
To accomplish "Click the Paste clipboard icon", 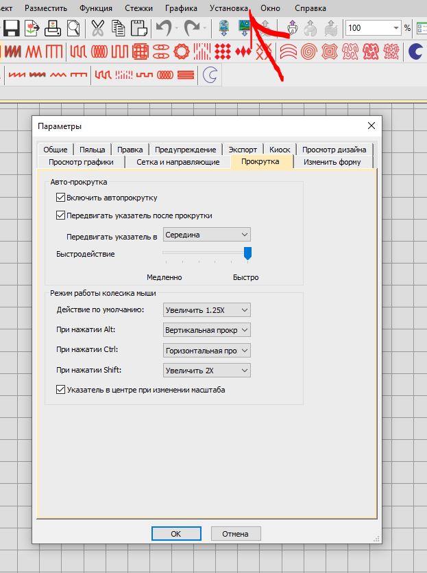I will pyautogui.click(x=139, y=28).
